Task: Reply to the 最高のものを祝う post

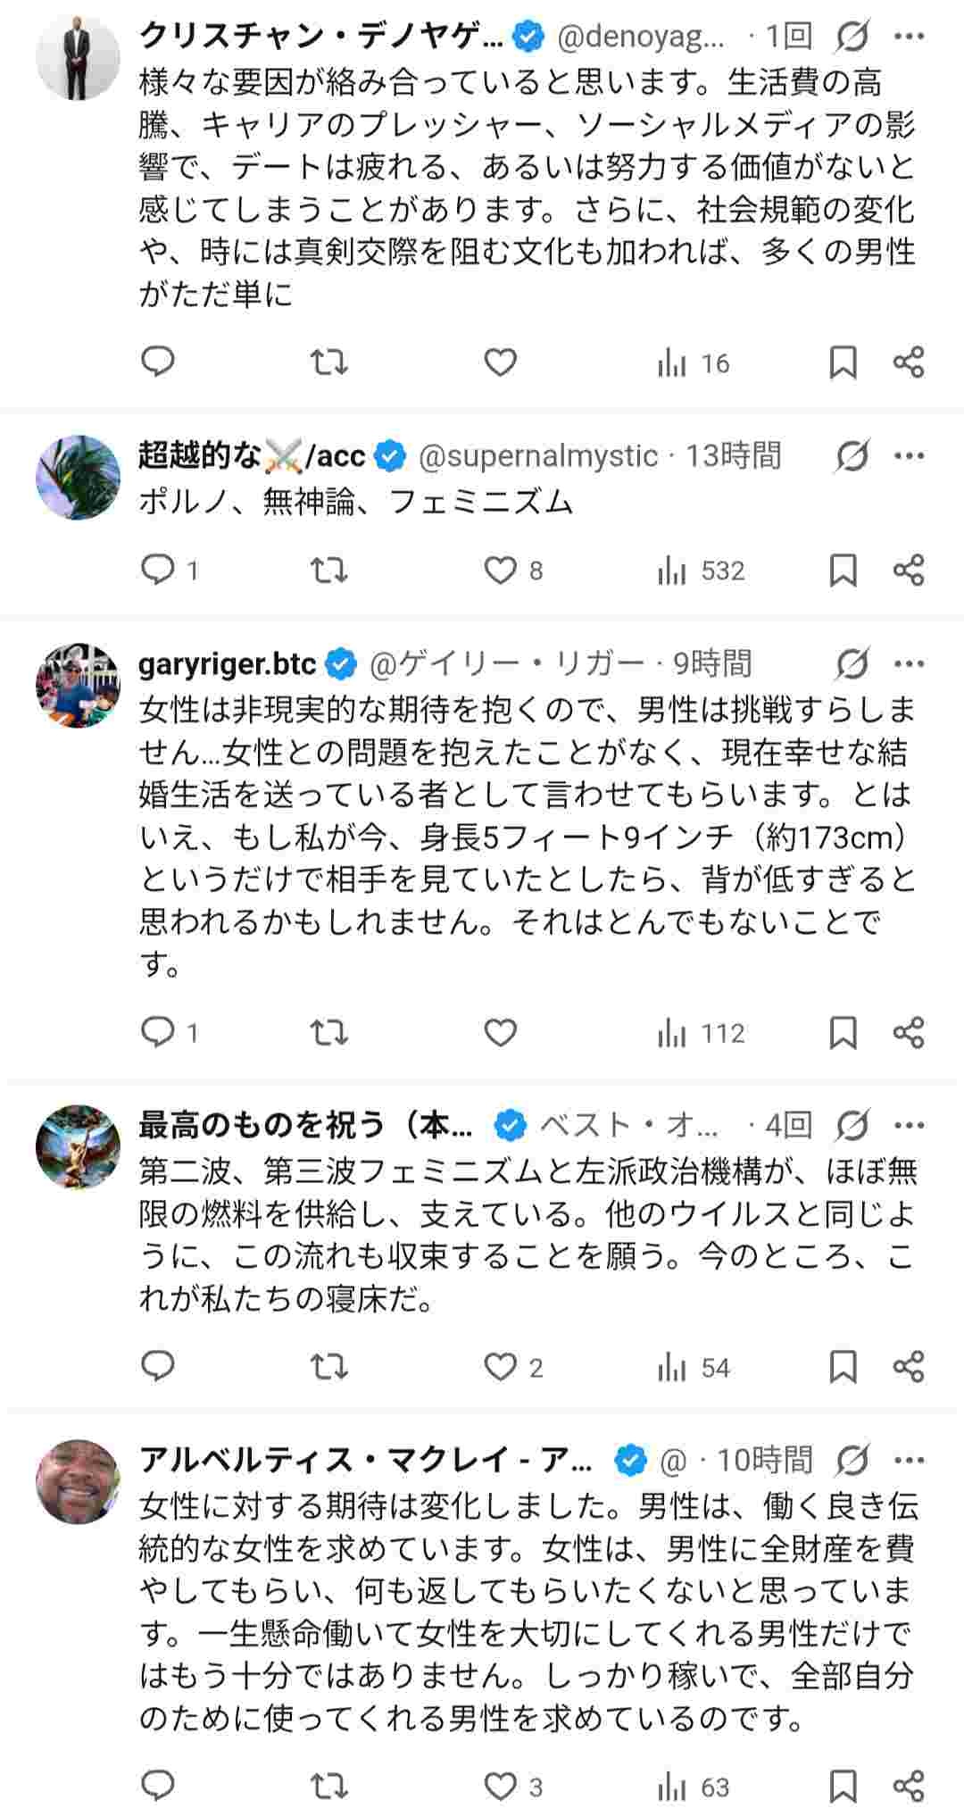Action: [x=159, y=1367]
